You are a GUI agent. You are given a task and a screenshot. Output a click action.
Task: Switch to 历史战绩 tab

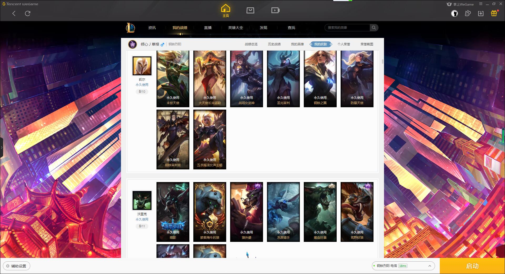click(274, 44)
